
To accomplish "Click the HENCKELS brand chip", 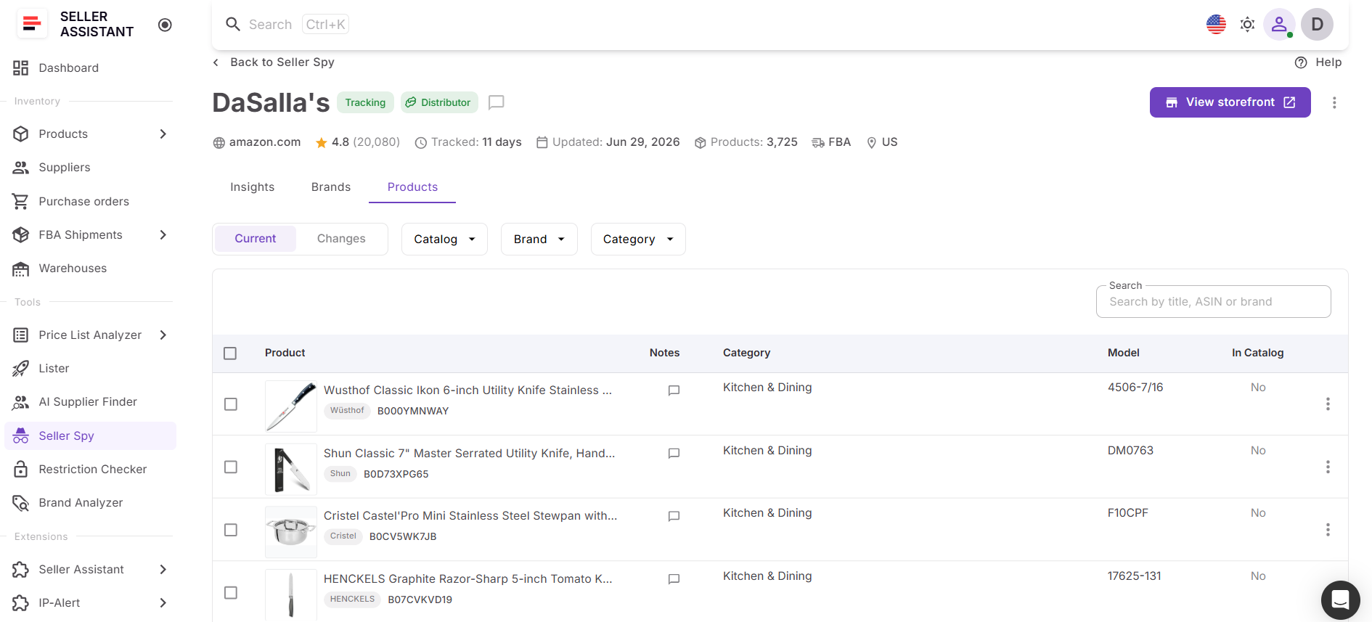I will point(352,600).
